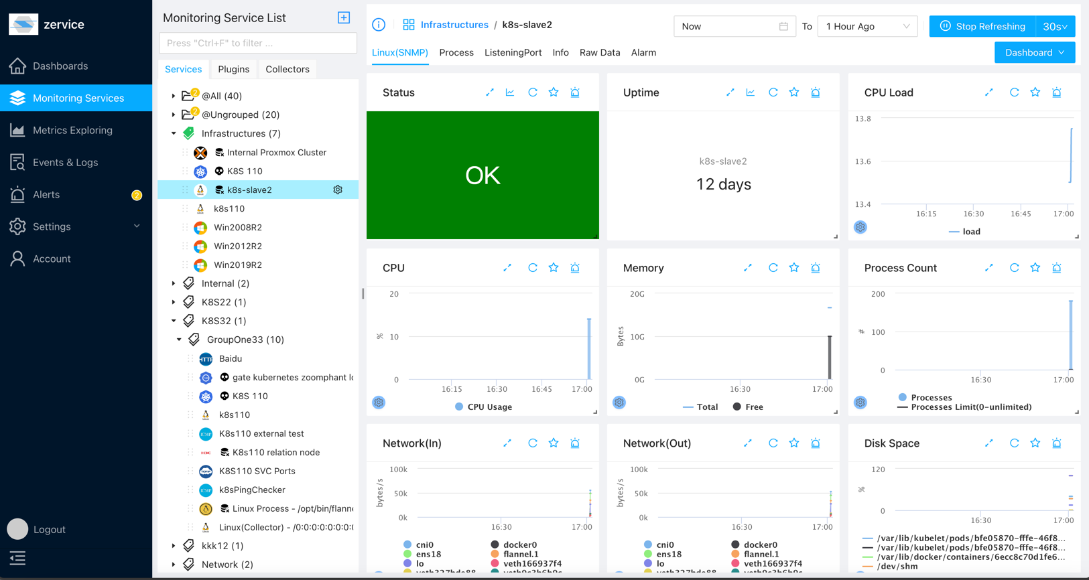This screenshot has width=1089, height=580.
Task: Collapse the sidebar using the bottom menu icon
Action: pos(17,558)
